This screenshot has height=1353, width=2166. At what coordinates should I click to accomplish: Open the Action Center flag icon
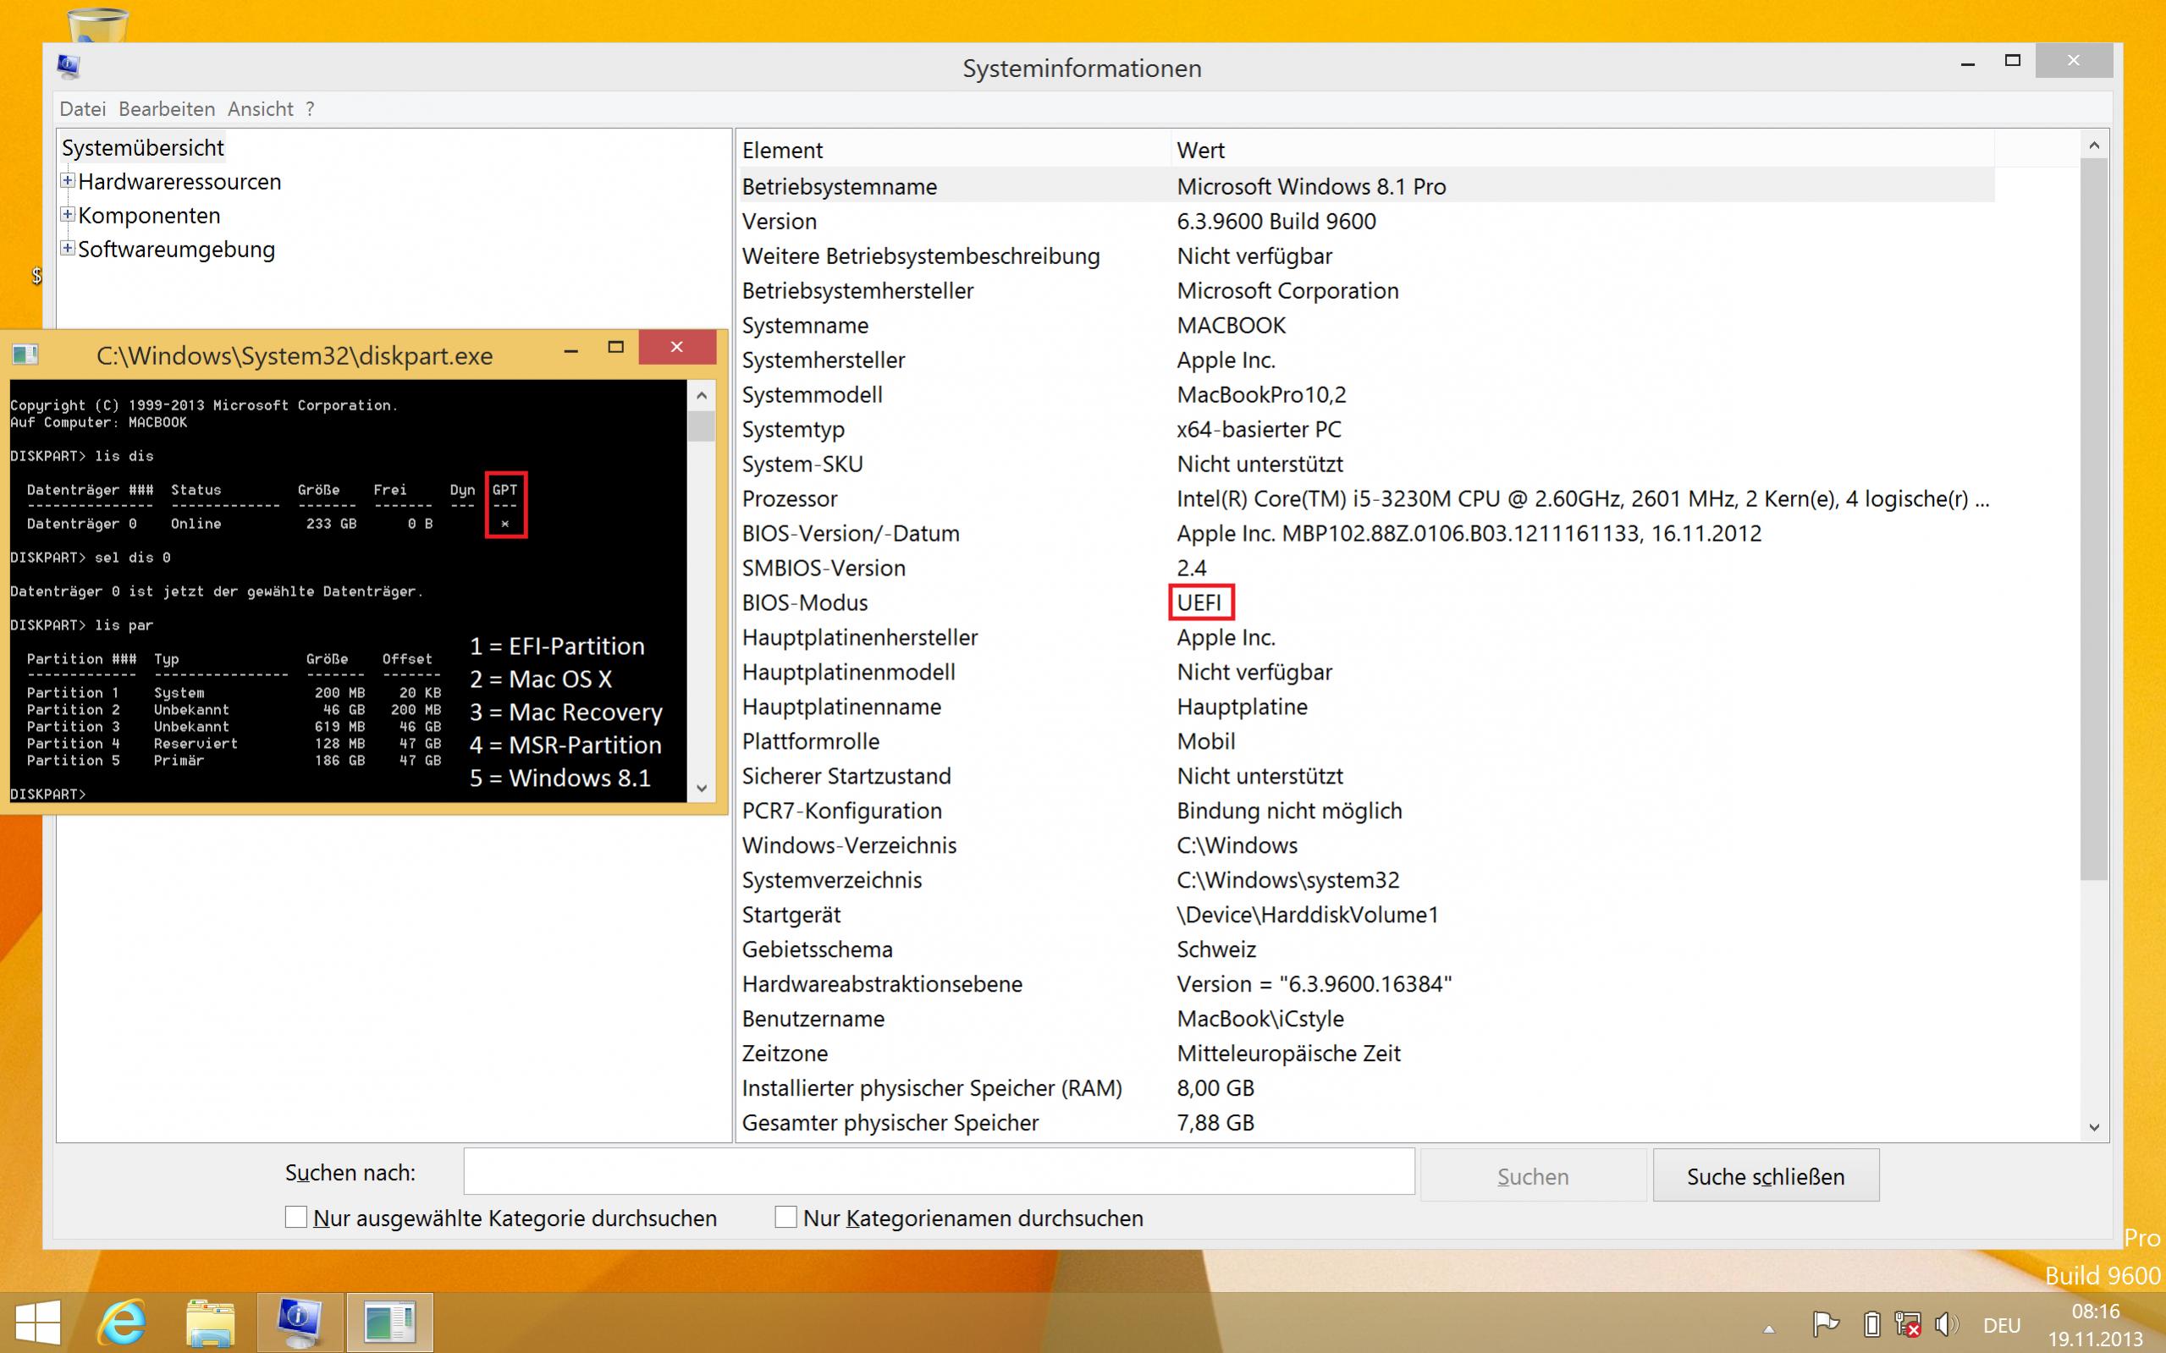pos(1824,1323)
